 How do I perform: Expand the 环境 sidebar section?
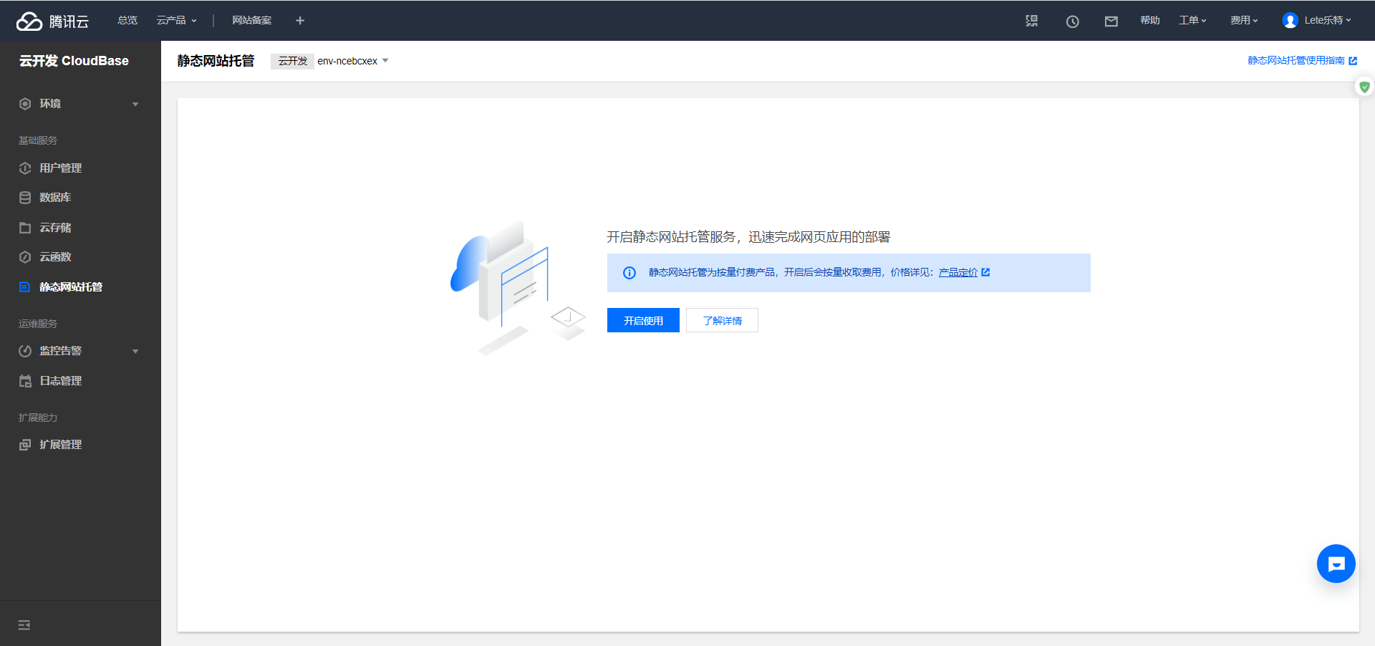click(79, 104)
